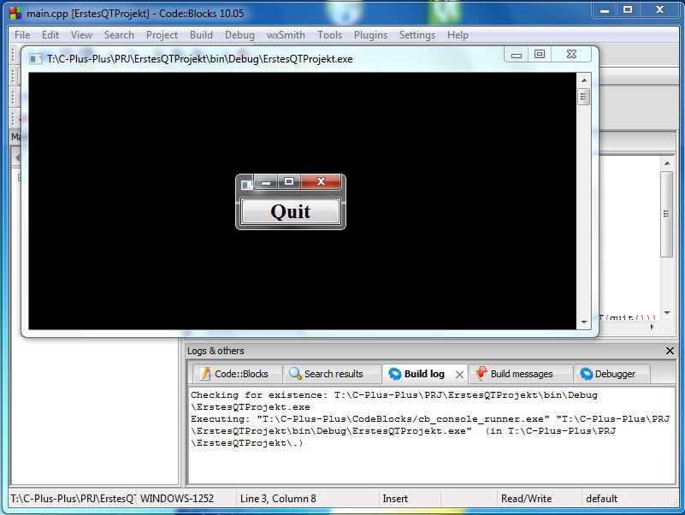Click the console scrollbar up arrow

(x=584, y=80)
